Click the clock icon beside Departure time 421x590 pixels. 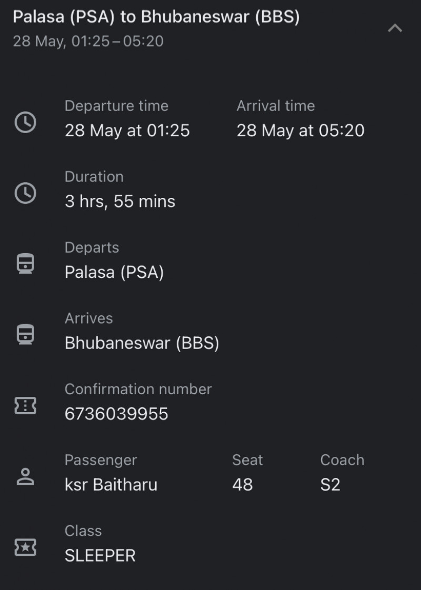point(25,123)
